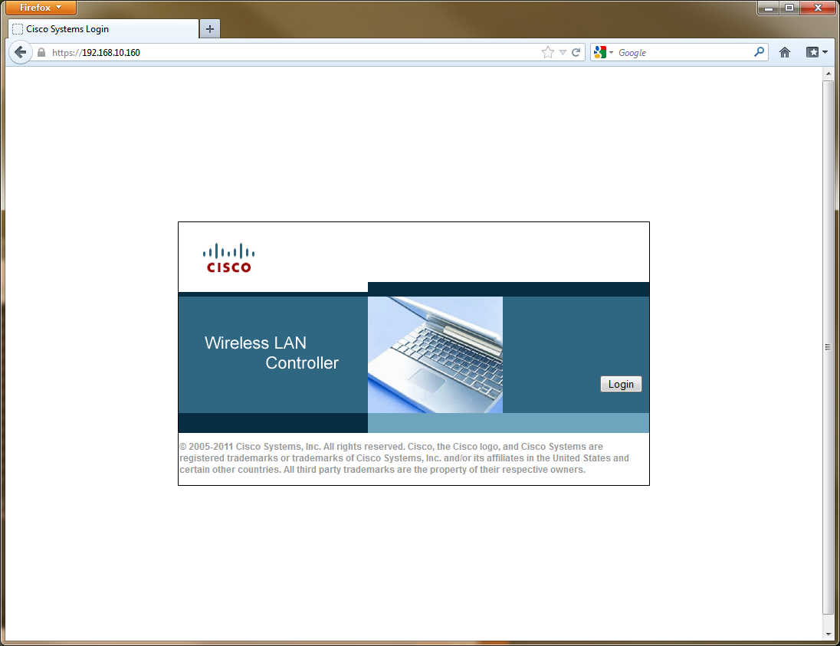Click the laptop image on the login page
The width and height of the screenshot is (840, 646).
point(435,355)
